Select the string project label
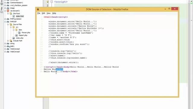 [x=12, y=43]
